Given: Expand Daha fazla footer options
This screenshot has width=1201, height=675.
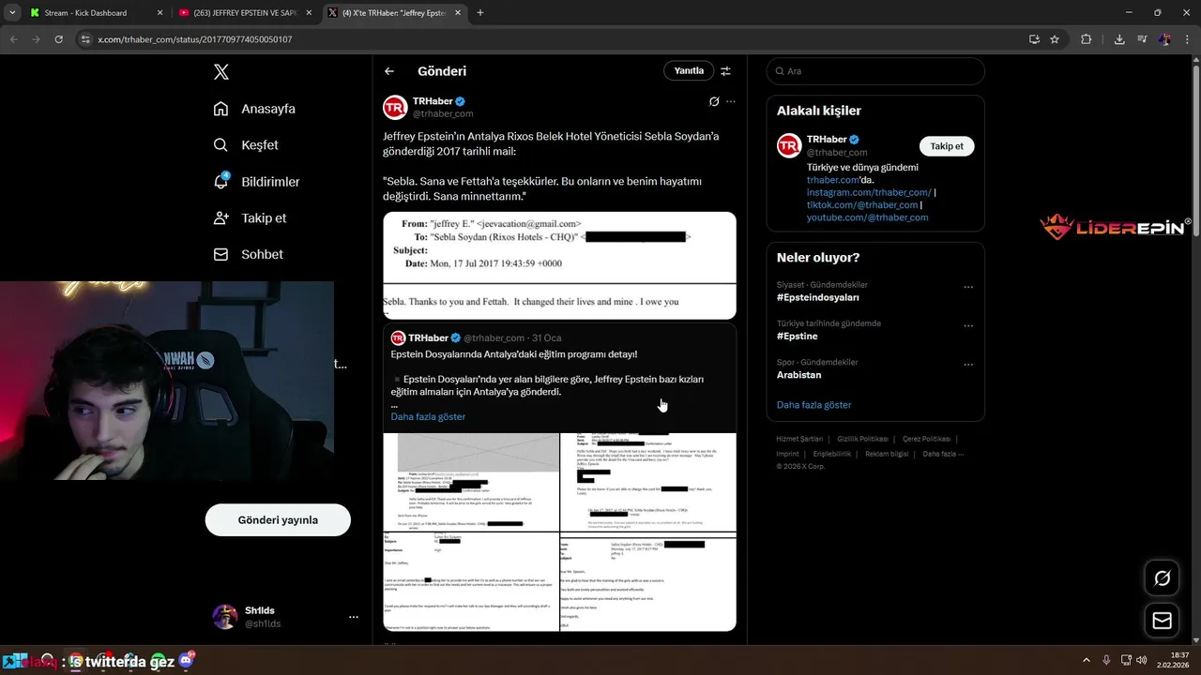Looking at the screenshot, I should click(x=943, y=454).
